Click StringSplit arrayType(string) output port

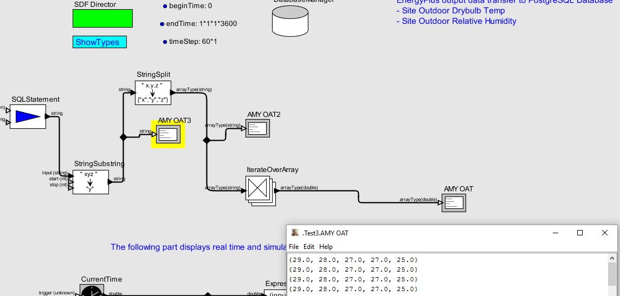click(x=173, y=93)
